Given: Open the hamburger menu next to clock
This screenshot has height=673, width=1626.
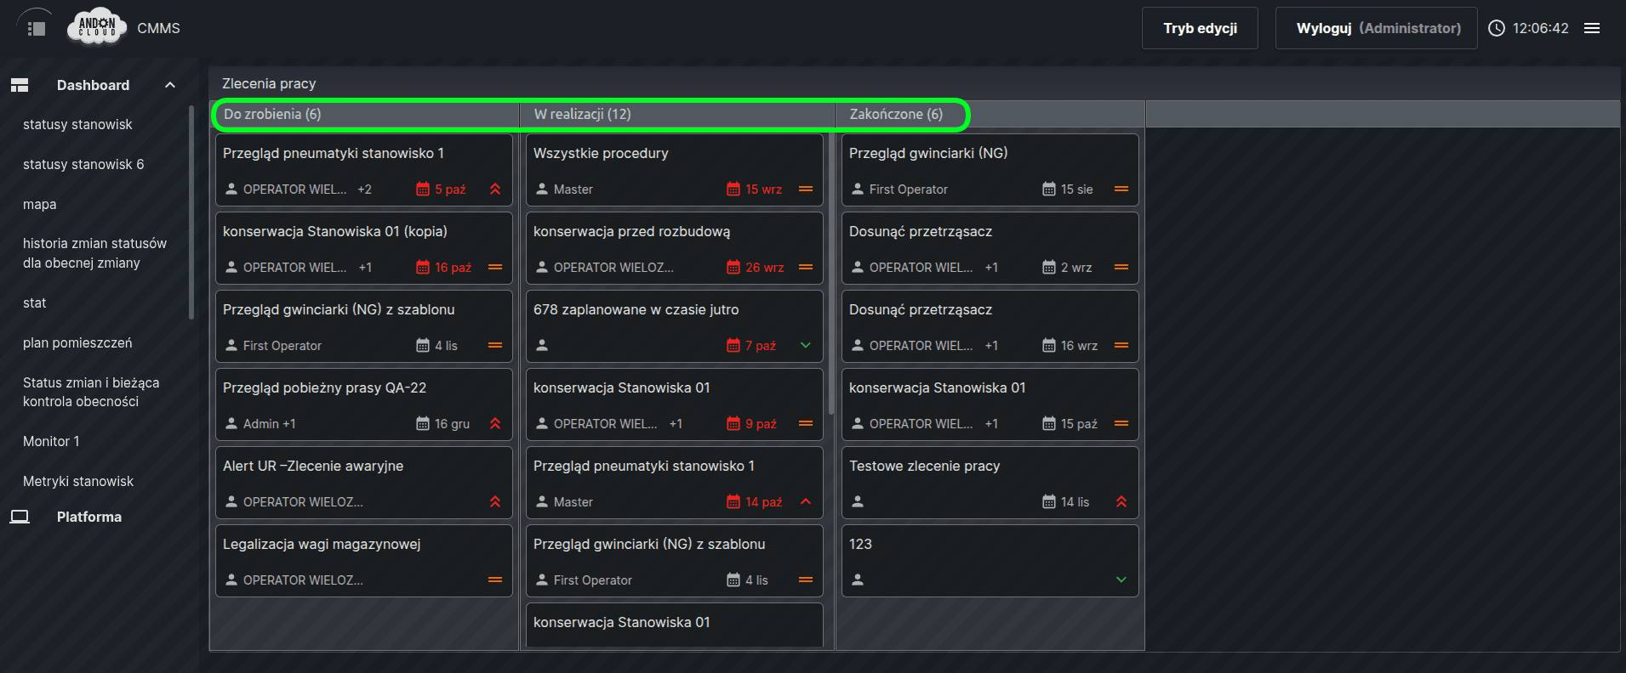Looking at the screenshot, I should (1591, 28).
